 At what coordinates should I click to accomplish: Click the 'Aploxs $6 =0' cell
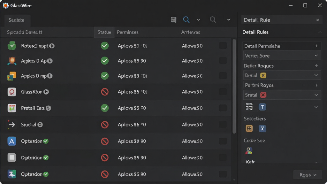click(132, 125)
